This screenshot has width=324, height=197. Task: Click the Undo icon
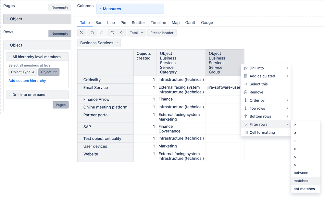[x=91, y=33]
